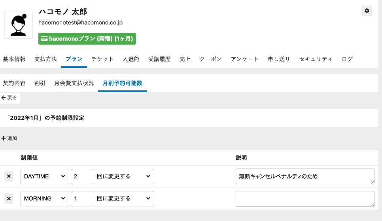Image resolution: width=382 pixels, height=221 pixels.
Task: Open the MORNING time-slot dropdown
Action: point(45,199)
